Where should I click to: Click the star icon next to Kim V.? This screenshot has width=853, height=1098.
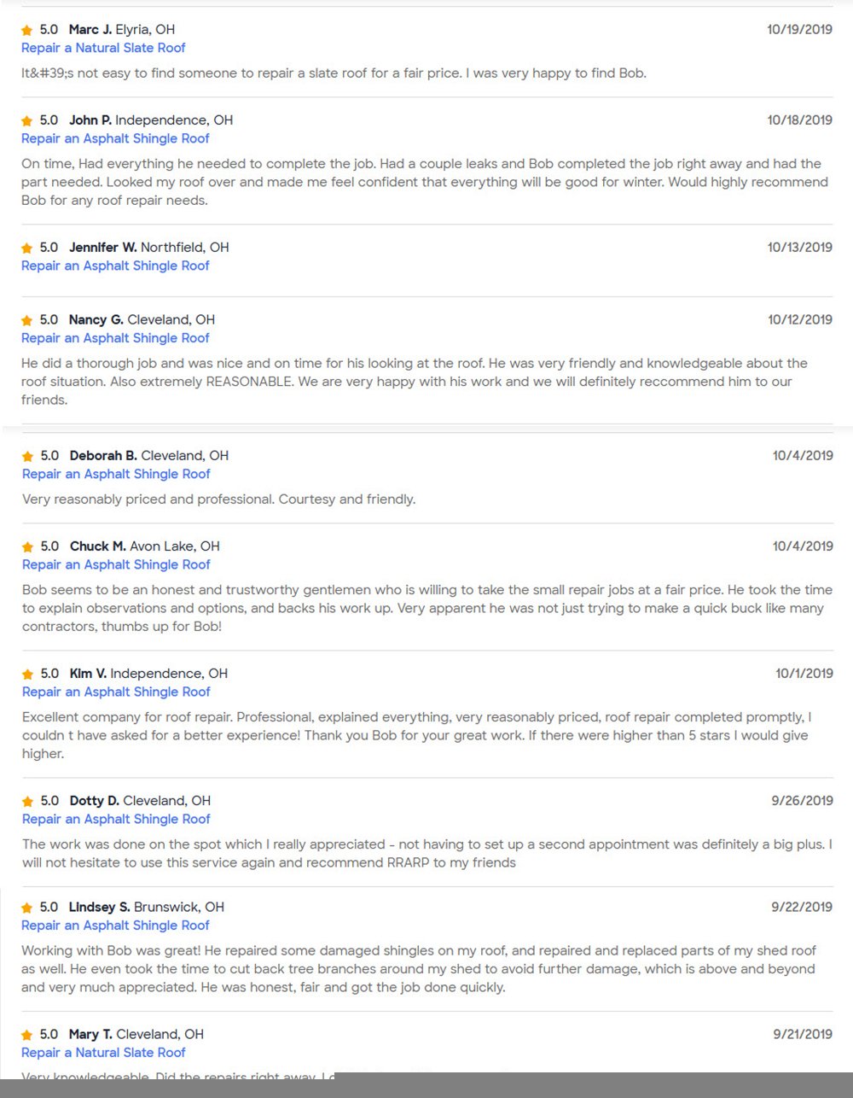pos(27,675)
